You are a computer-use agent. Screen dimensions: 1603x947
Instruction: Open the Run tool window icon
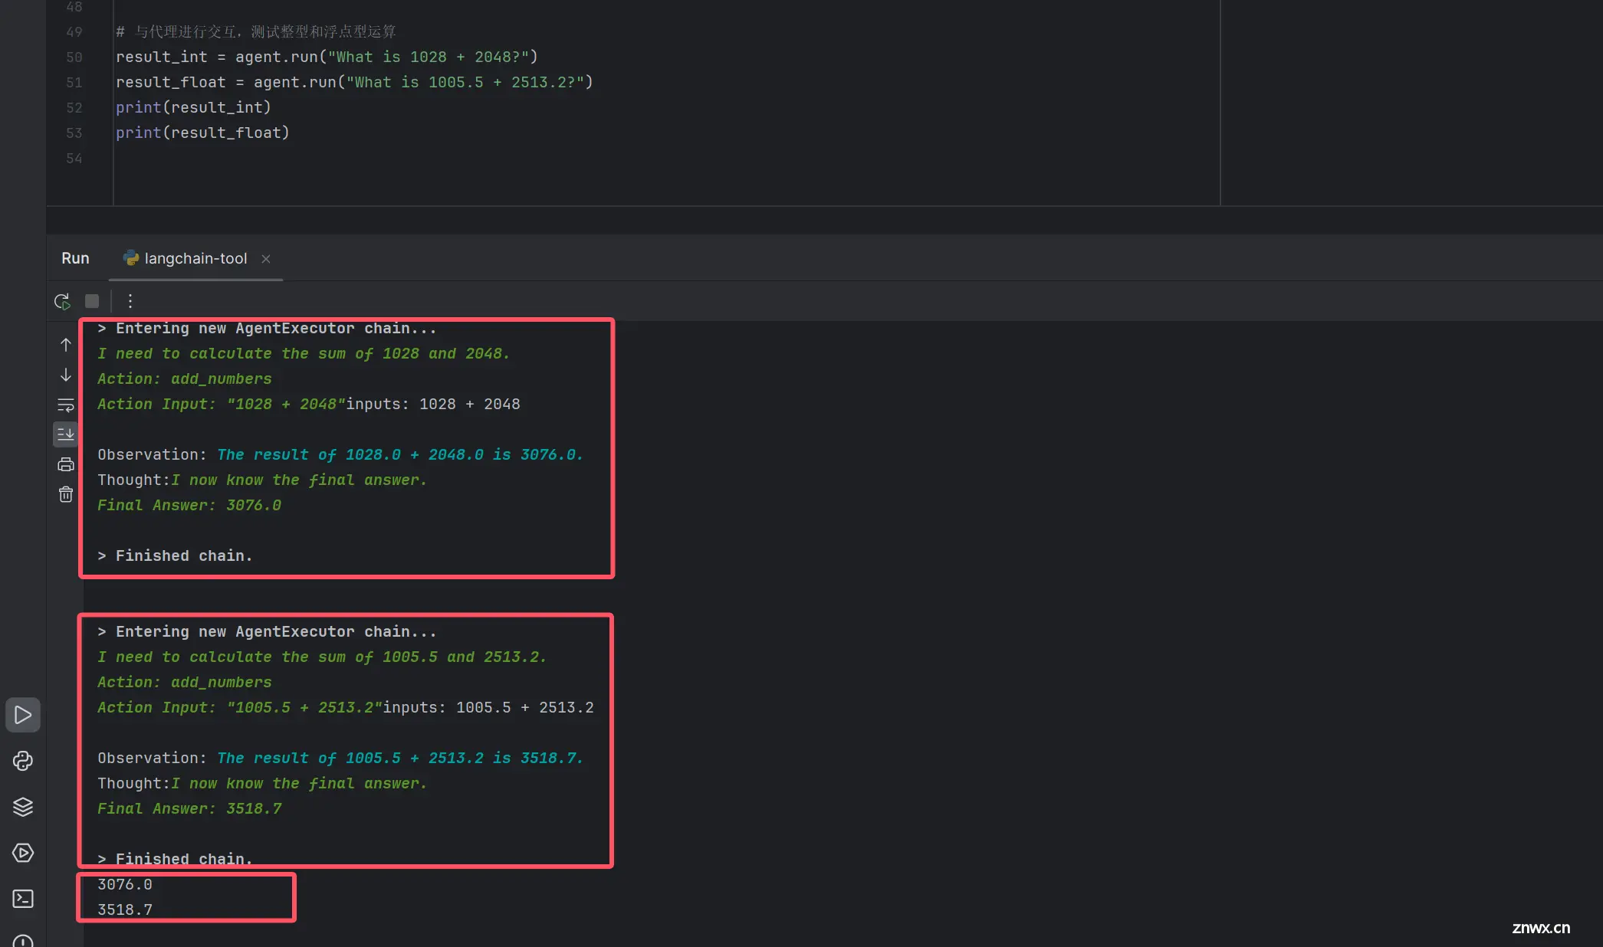[x=23, y=715]
